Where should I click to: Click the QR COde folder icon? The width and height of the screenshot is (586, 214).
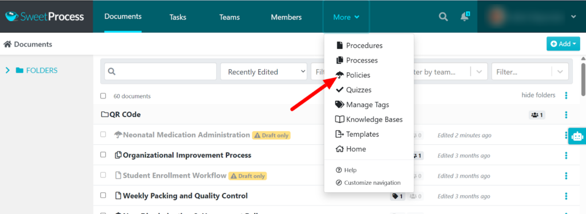pos(105,114)
